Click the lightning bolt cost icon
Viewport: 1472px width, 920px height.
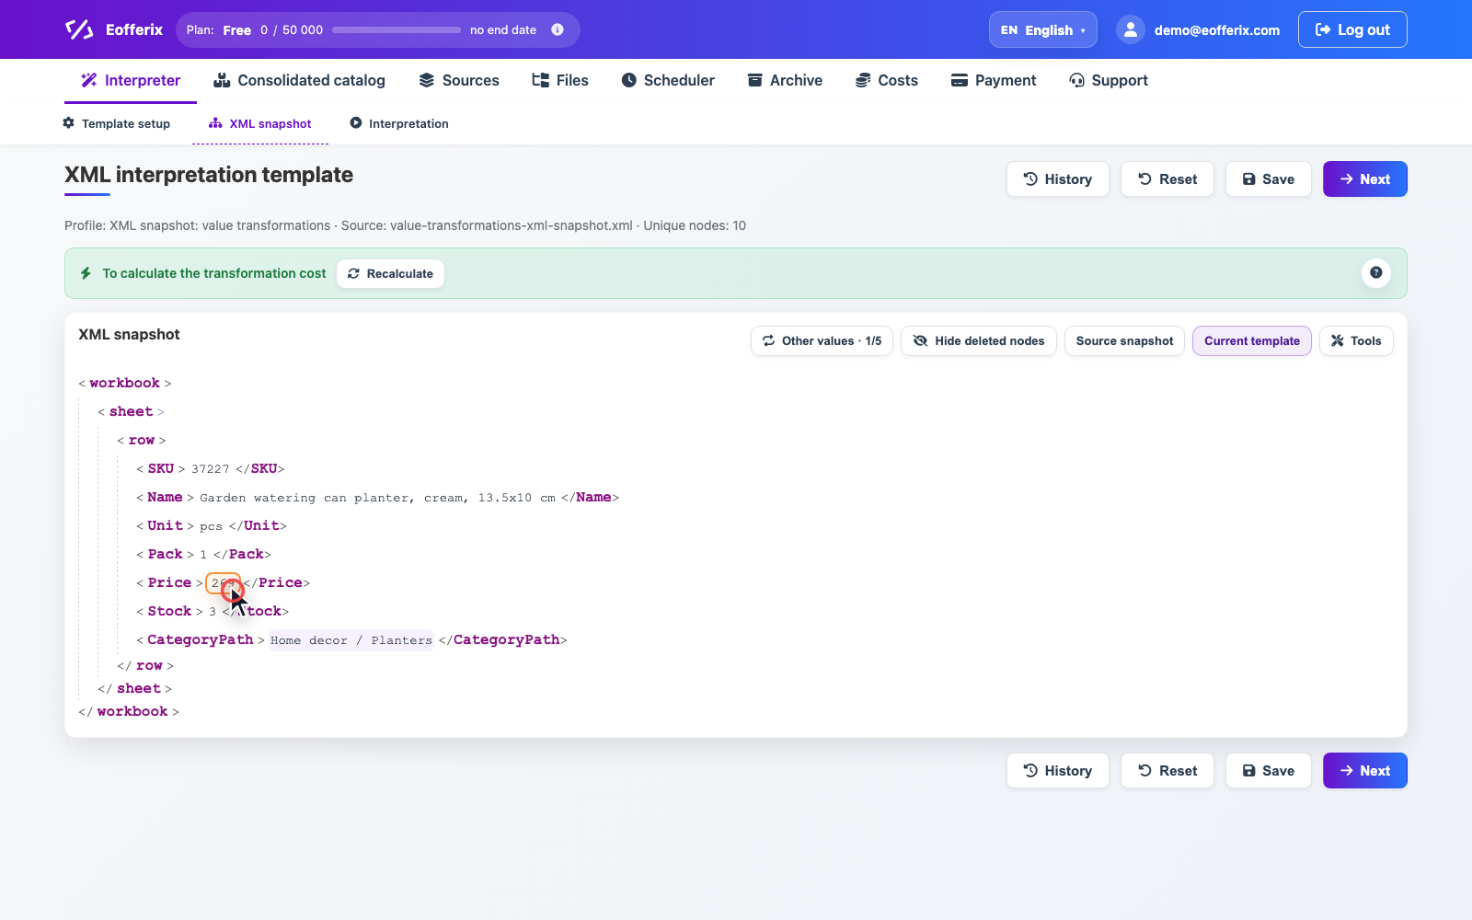coord(86,273)
